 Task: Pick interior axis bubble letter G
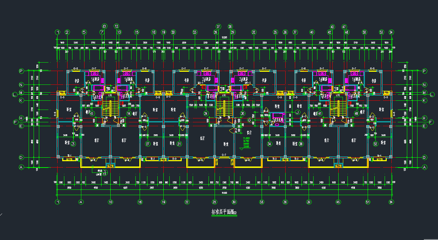click(x=249, y=120)
